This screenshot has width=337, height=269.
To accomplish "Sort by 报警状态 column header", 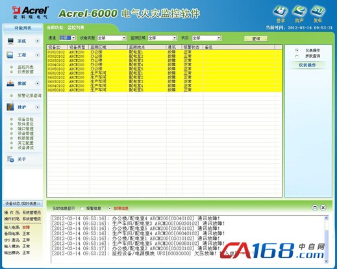I will click(x=193, y=47).
